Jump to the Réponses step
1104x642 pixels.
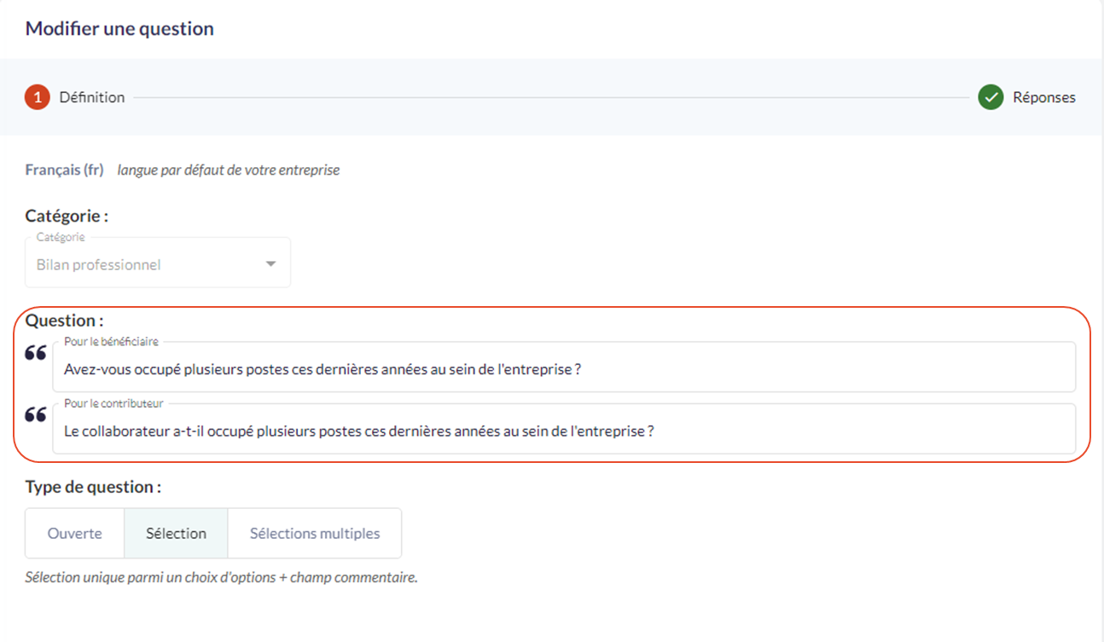[1043, 97]
